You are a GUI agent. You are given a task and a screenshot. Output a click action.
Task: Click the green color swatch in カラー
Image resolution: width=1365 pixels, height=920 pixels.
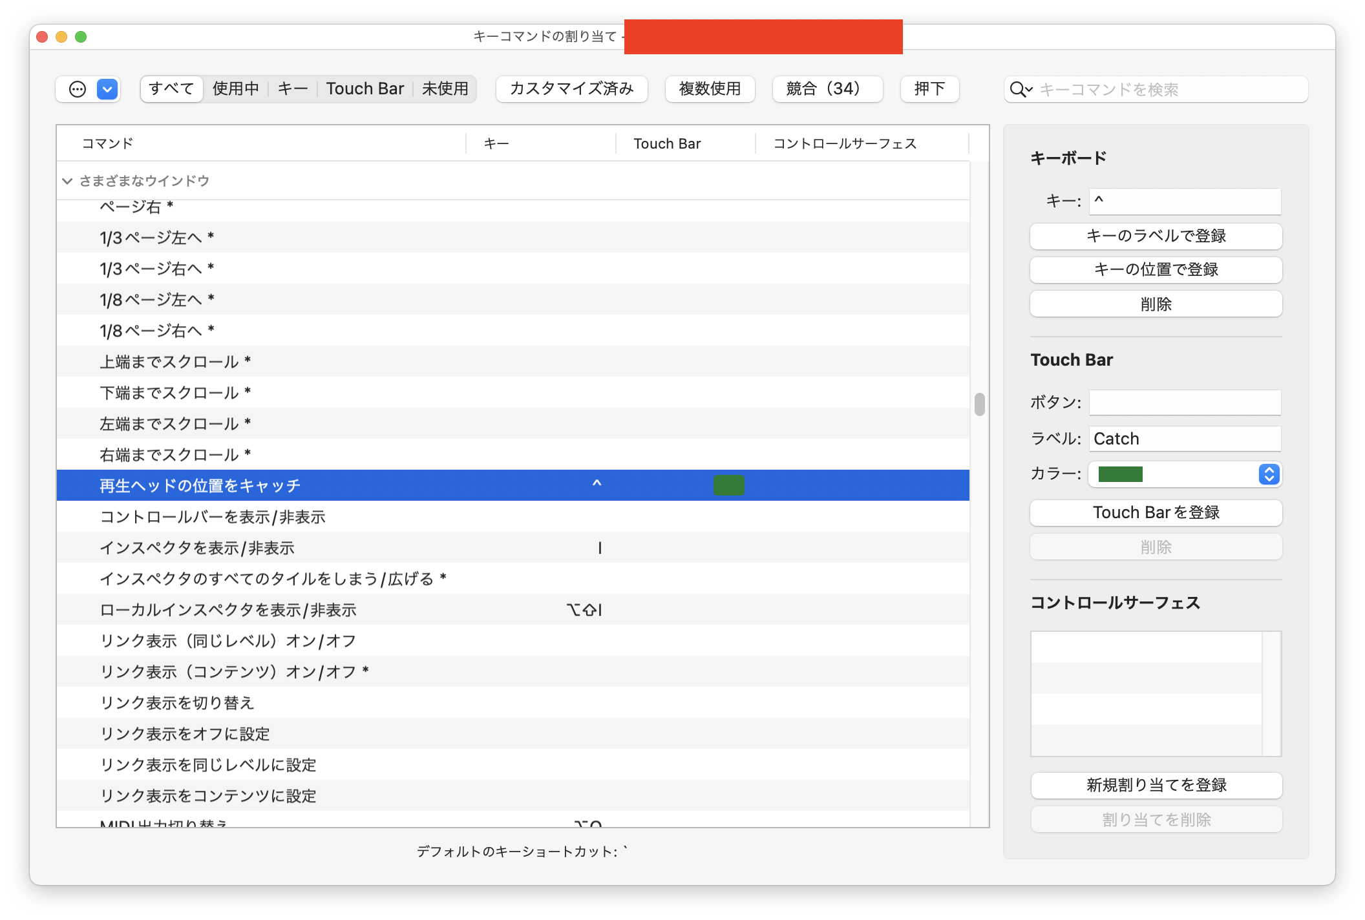pyautogui.click(x=1120, y=474)
